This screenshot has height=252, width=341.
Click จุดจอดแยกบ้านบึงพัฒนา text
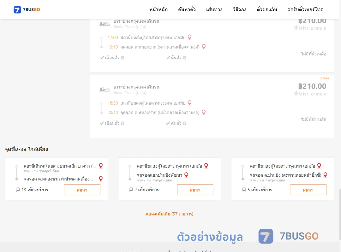click(x=160, y=175)
